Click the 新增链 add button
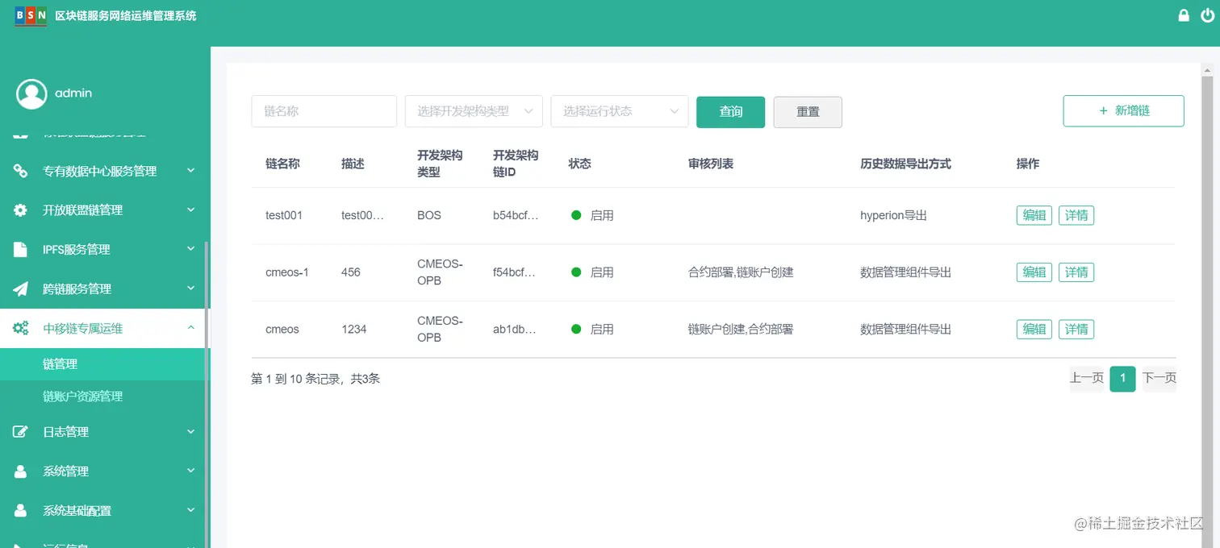Screen dimensions: 1220x548 tap(1124, 111)
